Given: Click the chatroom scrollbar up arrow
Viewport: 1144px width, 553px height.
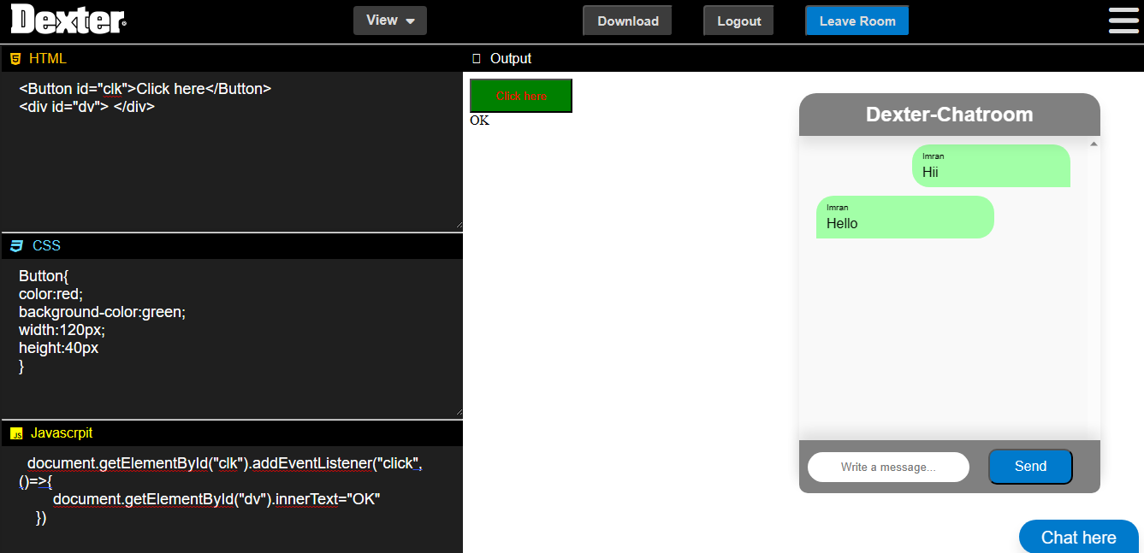Looking at the screenshot, I should pyautogui.click(x=1094, y=144).
